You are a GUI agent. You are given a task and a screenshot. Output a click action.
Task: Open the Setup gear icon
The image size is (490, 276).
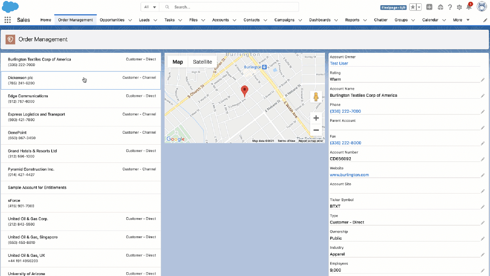(x=459, y=7)
